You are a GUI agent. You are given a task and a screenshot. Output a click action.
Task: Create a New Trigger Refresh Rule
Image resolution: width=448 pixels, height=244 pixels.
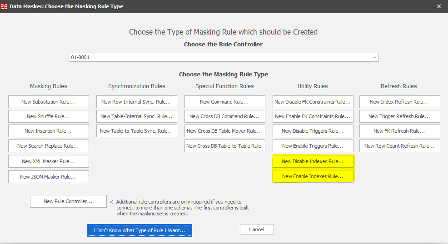click(399, 116)
